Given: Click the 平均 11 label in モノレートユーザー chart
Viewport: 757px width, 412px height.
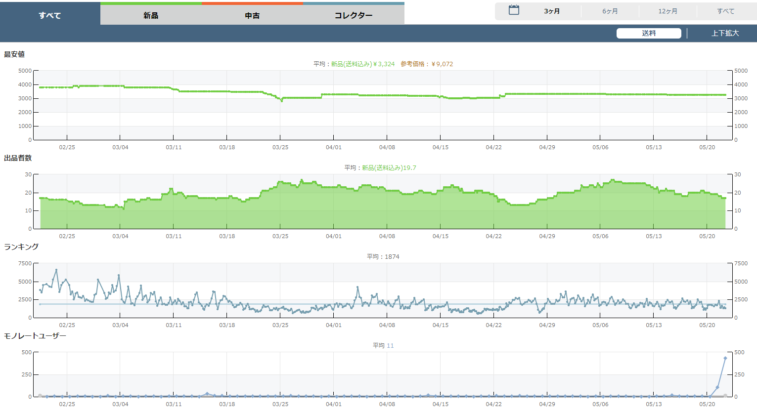Looking at the screenshot, I should click(x=383, y=345).
